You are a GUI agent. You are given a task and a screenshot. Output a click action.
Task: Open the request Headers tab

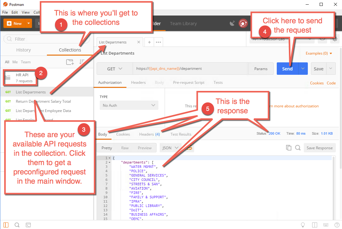138,83
